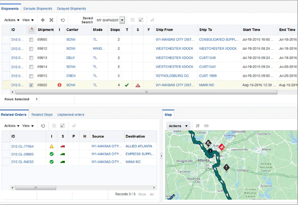Open the DELV carrier link
Screen dimensions: 298x205
pyautogui.click(x=70, y=57)
